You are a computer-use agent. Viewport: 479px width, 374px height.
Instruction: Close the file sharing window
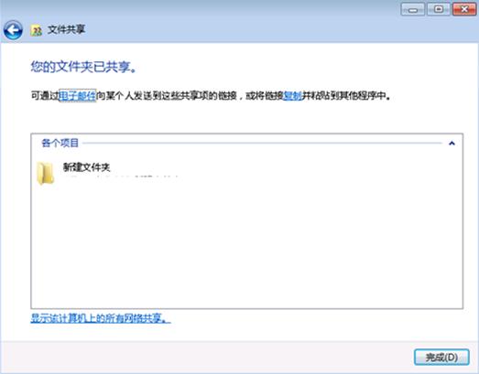click(x=464, y=9)
